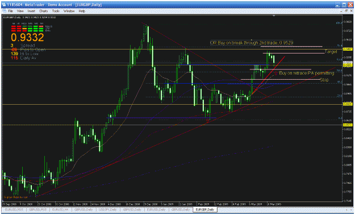Click the EURGBP,Daily OHLC header text in chart
Image resolution: width=355 pixels, height=214 pixels.
[x=30, y=17]
